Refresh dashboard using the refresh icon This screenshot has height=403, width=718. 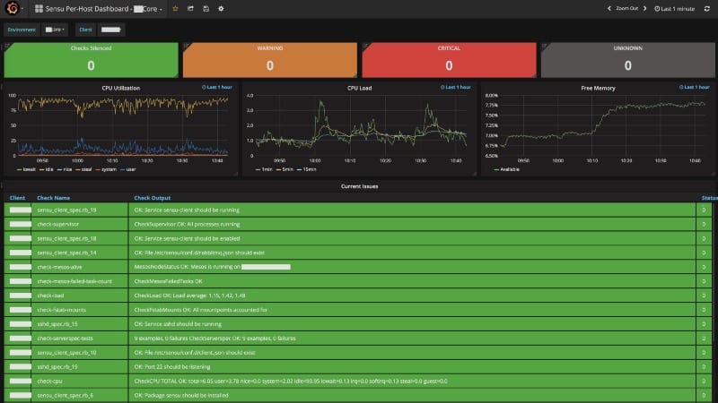click(706, 9)
